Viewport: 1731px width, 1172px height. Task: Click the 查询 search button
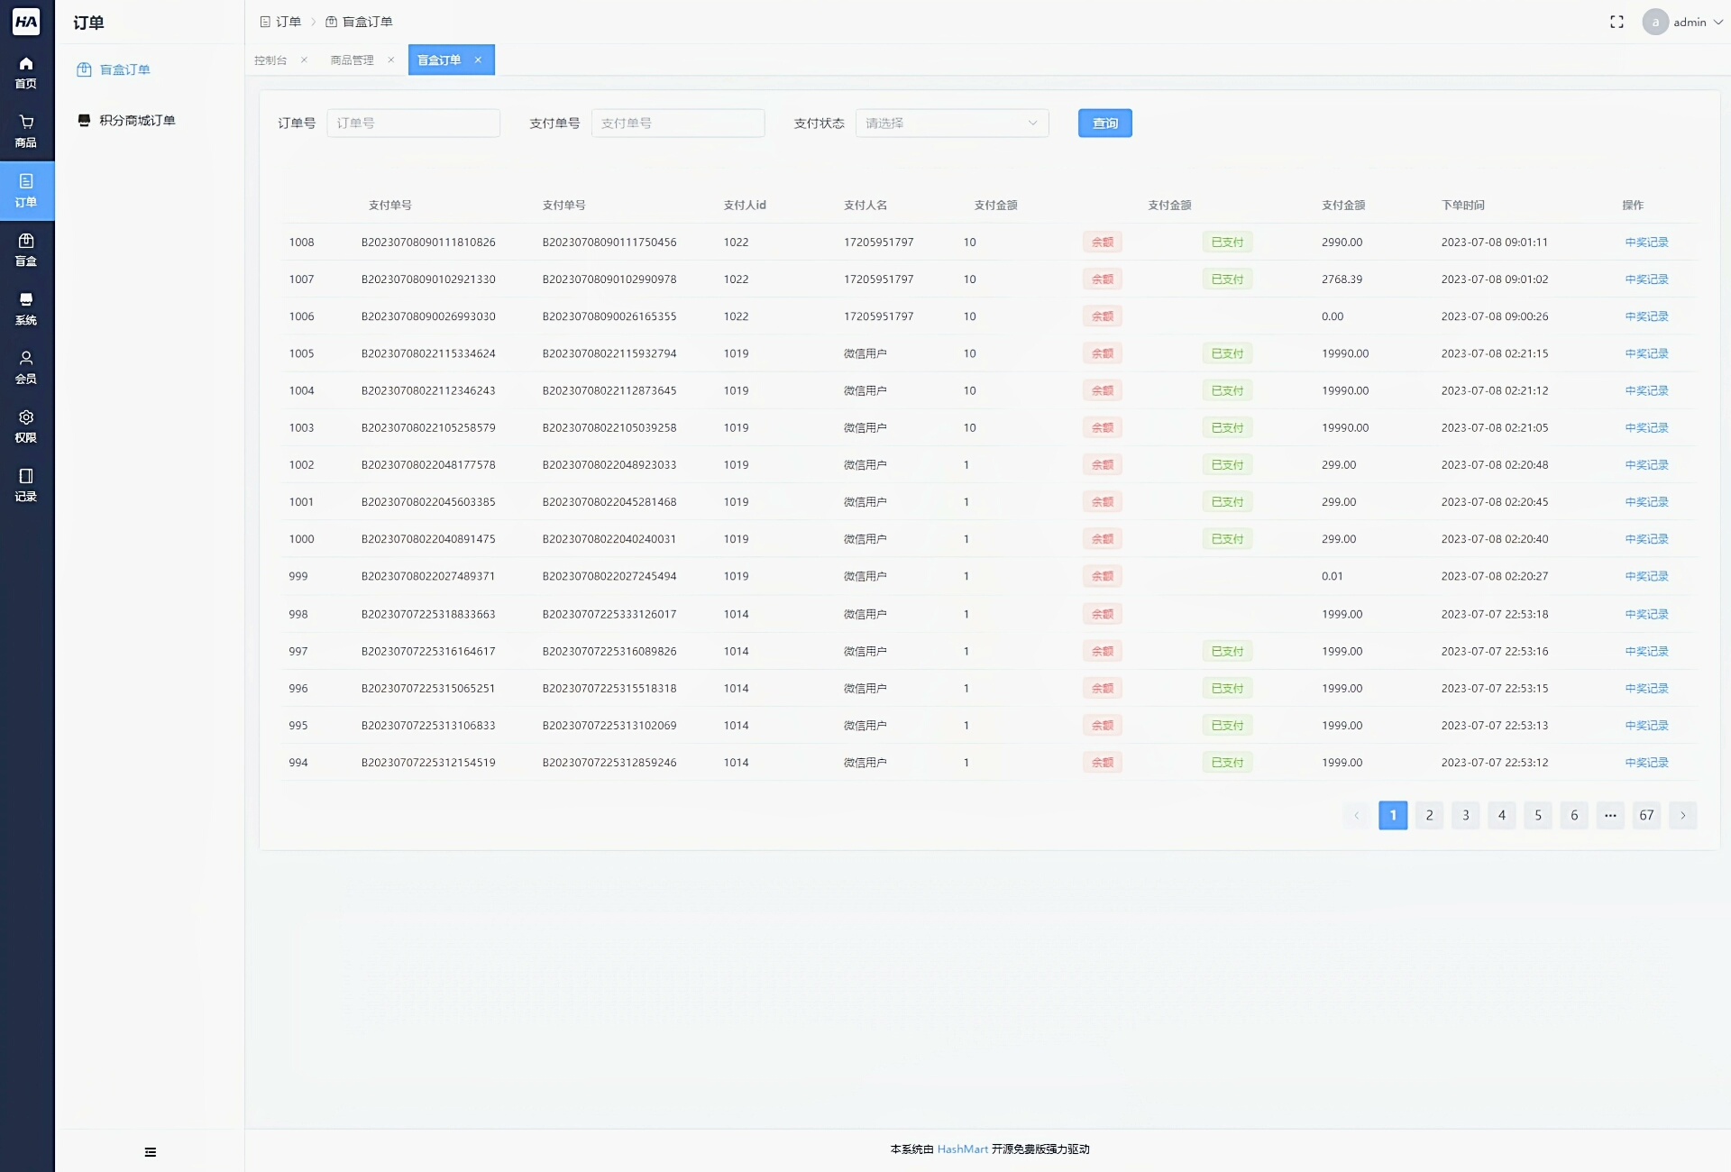1104,123
